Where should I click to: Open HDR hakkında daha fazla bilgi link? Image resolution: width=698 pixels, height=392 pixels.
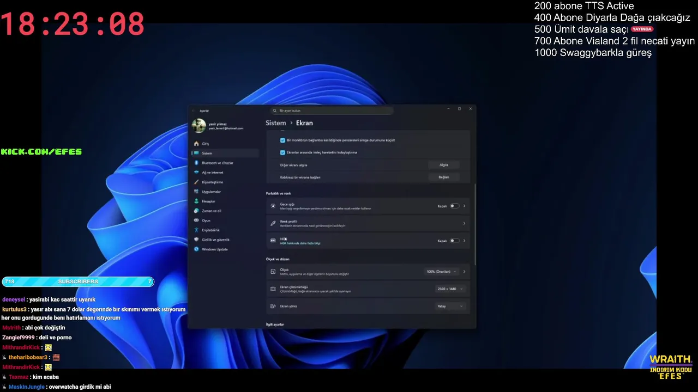[x=300, y=243]
